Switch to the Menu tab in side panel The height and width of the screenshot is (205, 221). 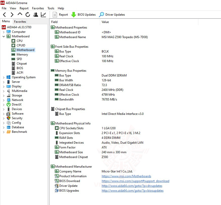pos(6,21)
